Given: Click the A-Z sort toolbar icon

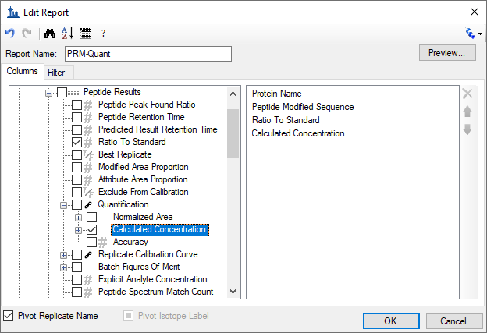Looking at the screenshot, I should point(67,34).
